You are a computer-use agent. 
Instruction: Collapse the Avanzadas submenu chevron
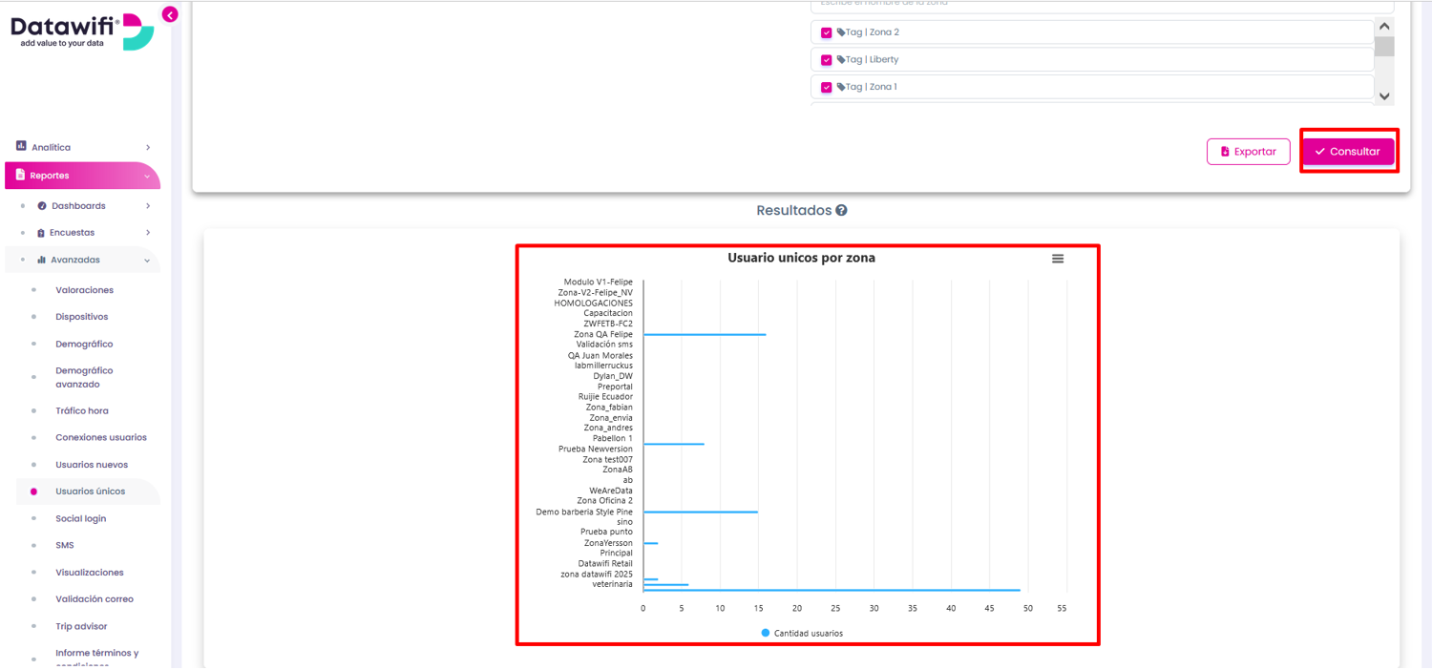pyautogui.click(x=147, y=260)
